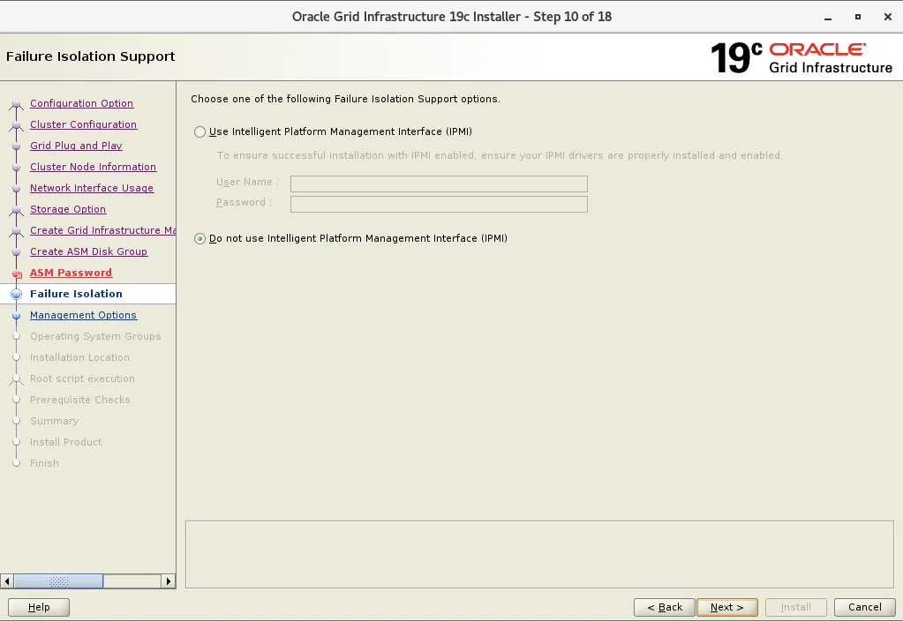The width and height of the screenshot is (903, 622).
Task: Open the Cluster Configuration step
Action: click(x=83, y=124)
